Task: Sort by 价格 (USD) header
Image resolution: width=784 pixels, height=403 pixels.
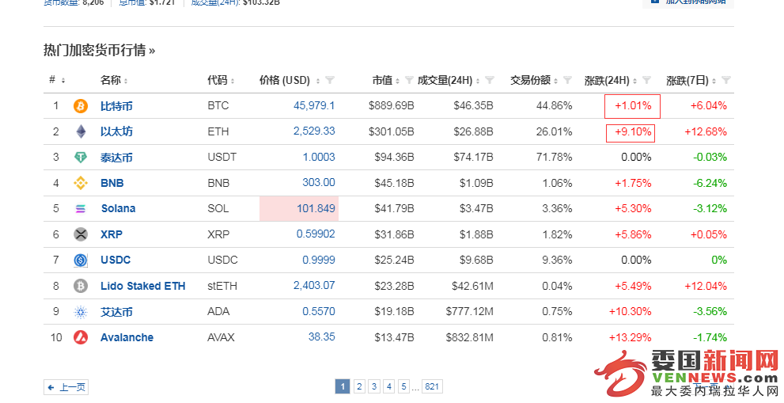Action: [317, 81]
